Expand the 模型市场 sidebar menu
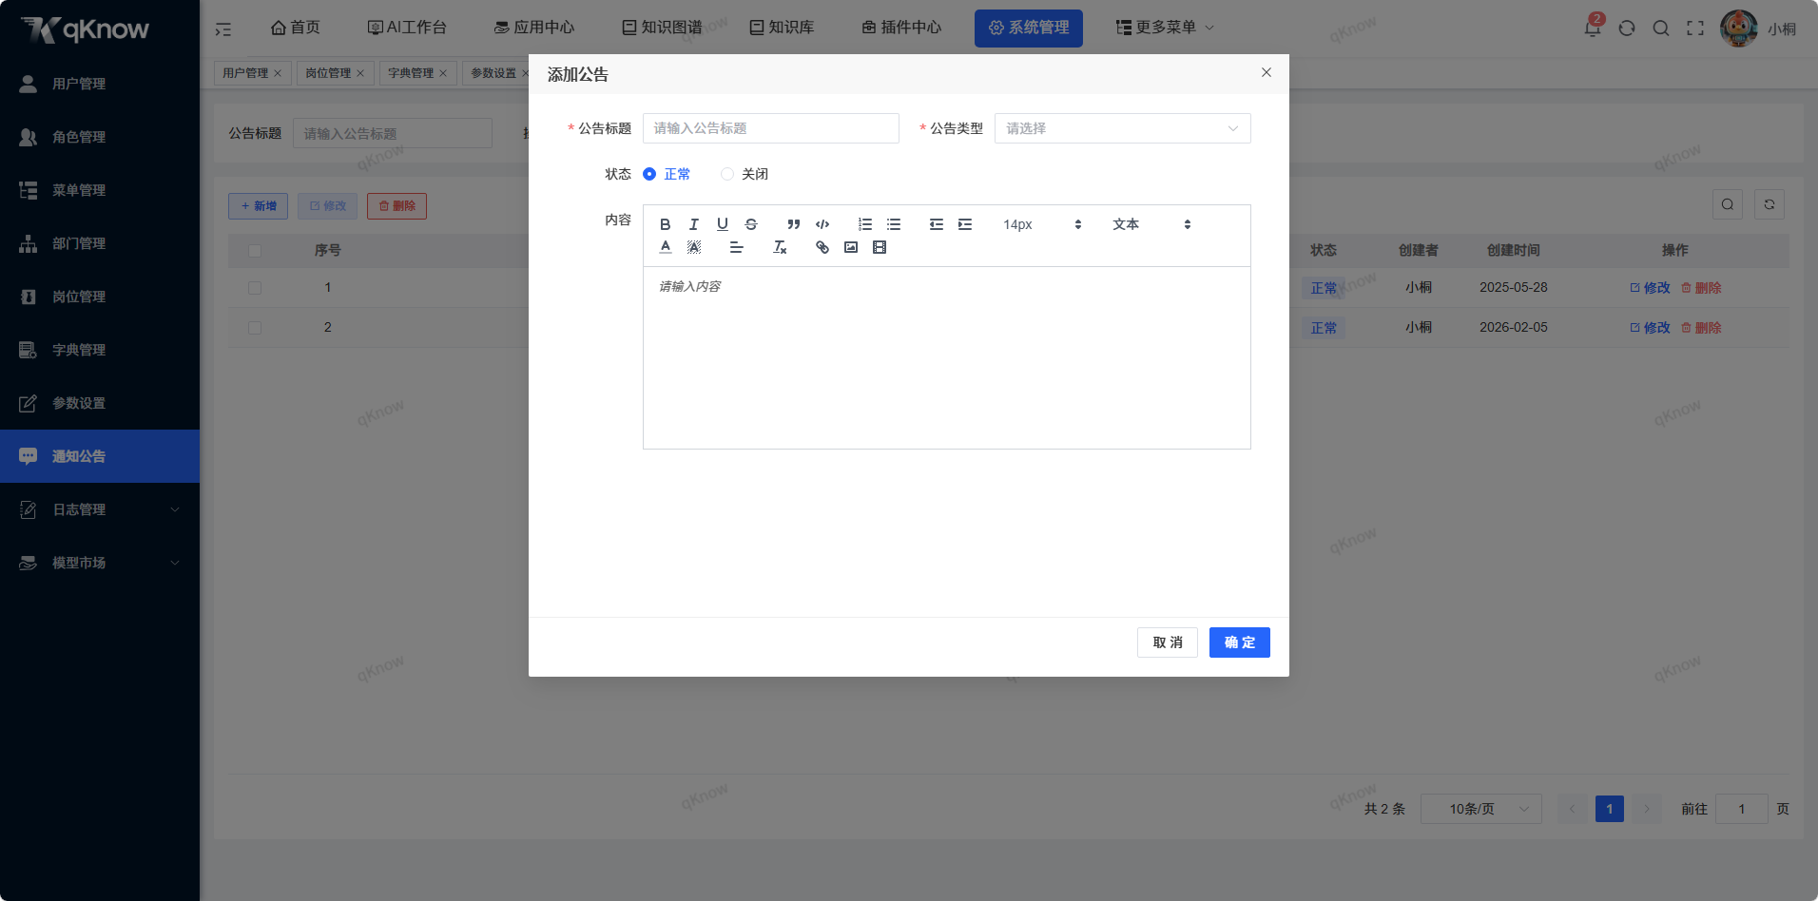 (100, 563)
